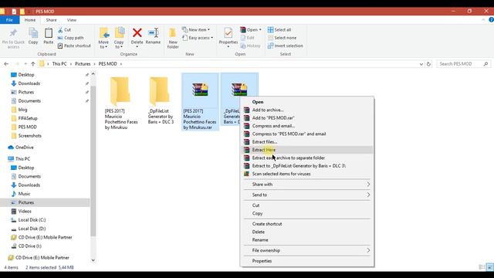Select Mauricio Pochettino Faces .rar archive

200,102
